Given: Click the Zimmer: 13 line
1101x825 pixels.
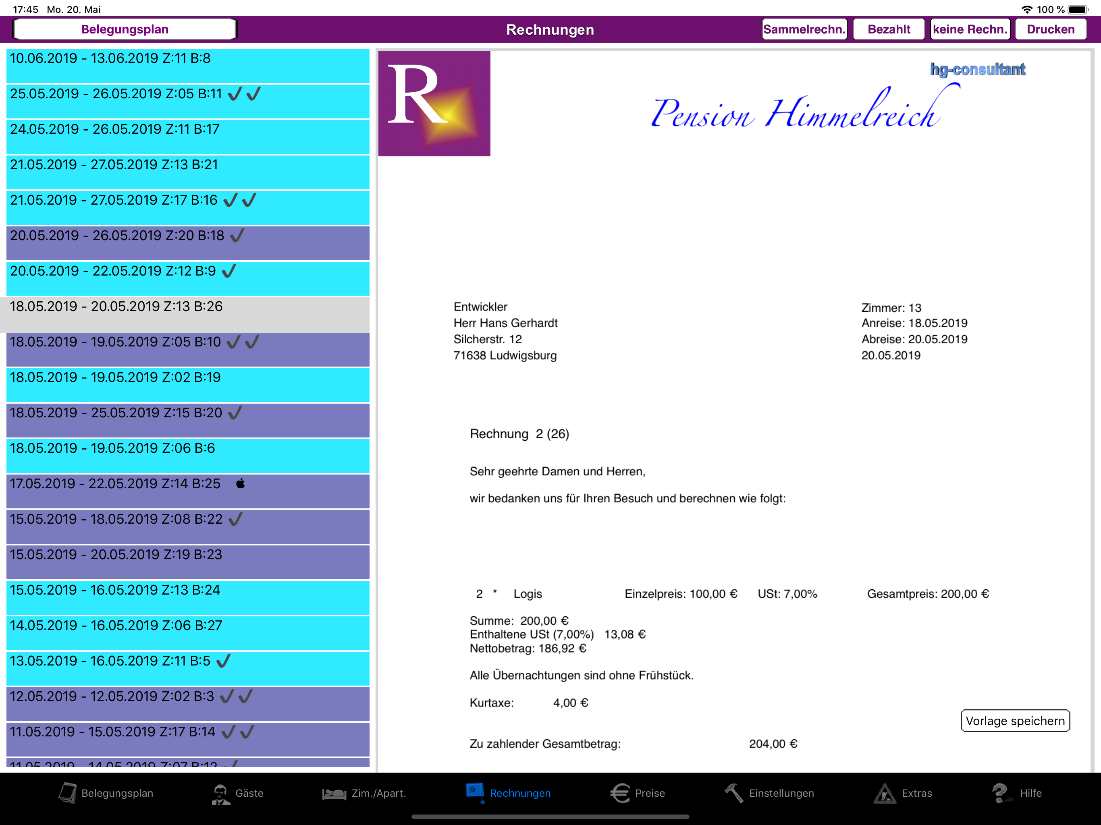Looking at the screenshot, I should (x=891, y=307).
